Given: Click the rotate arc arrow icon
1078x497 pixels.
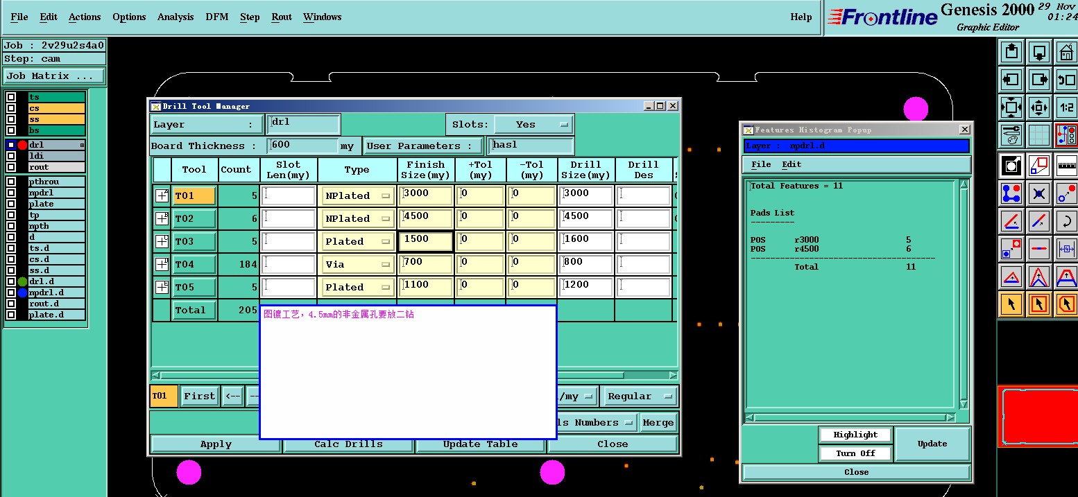Looking at the screenshot, I should (x=1066, y=222).
